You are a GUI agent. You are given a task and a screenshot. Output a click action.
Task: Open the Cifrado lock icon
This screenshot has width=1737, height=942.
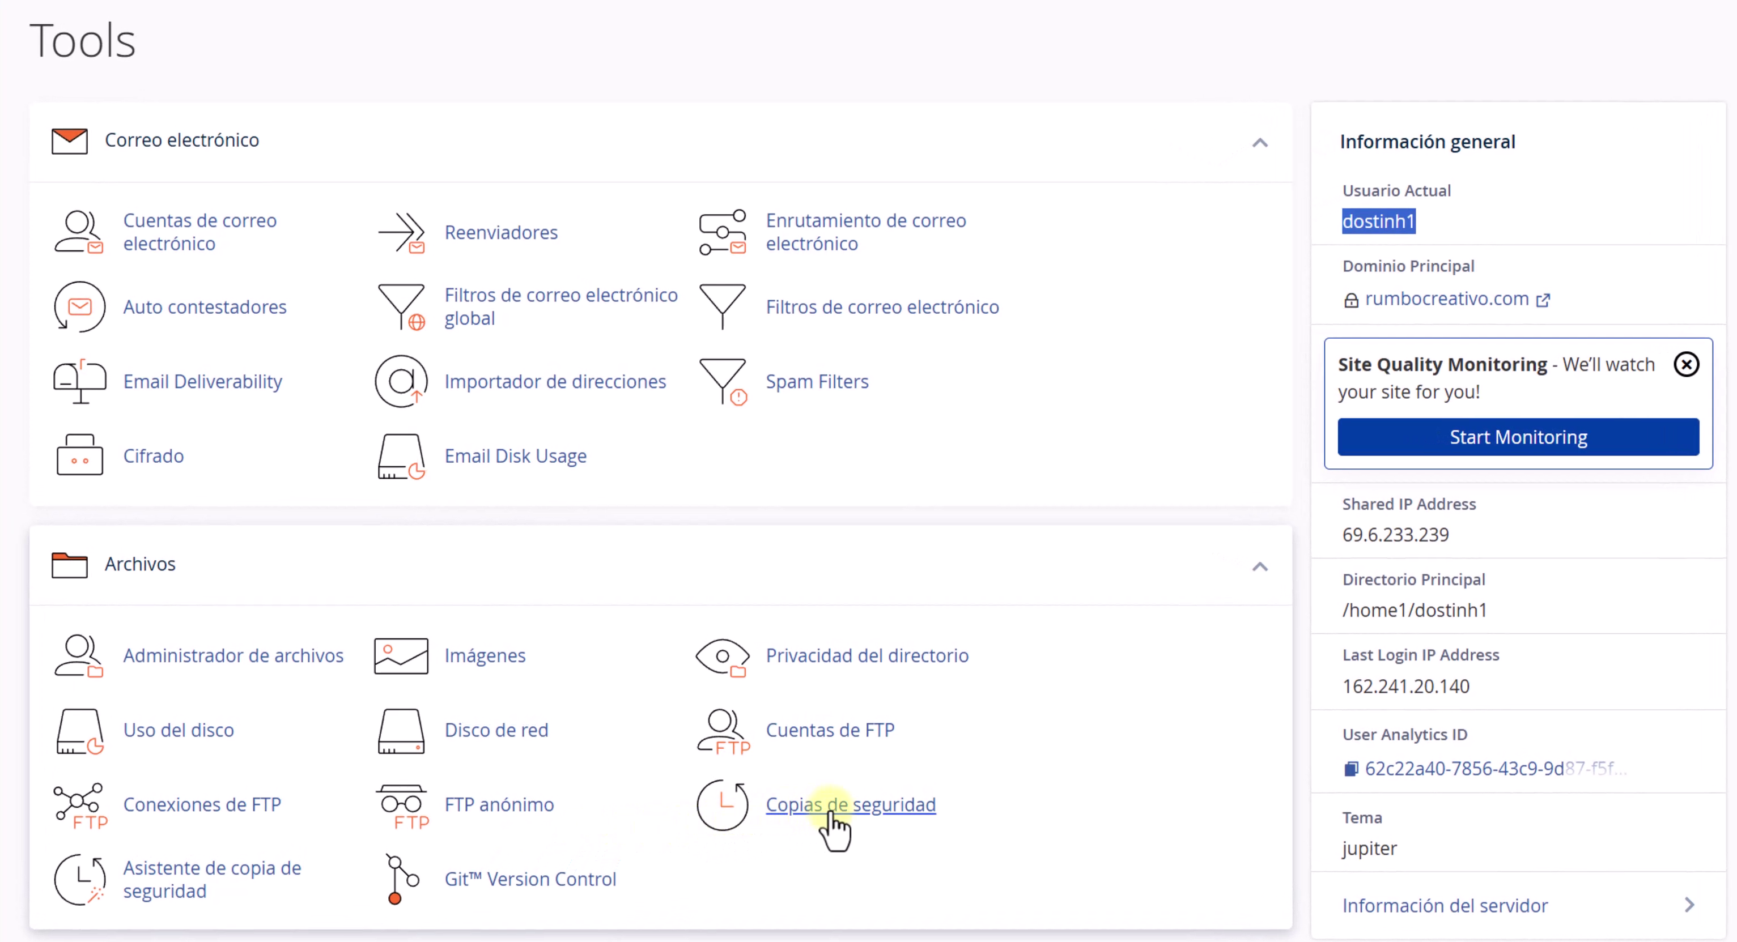79,455
